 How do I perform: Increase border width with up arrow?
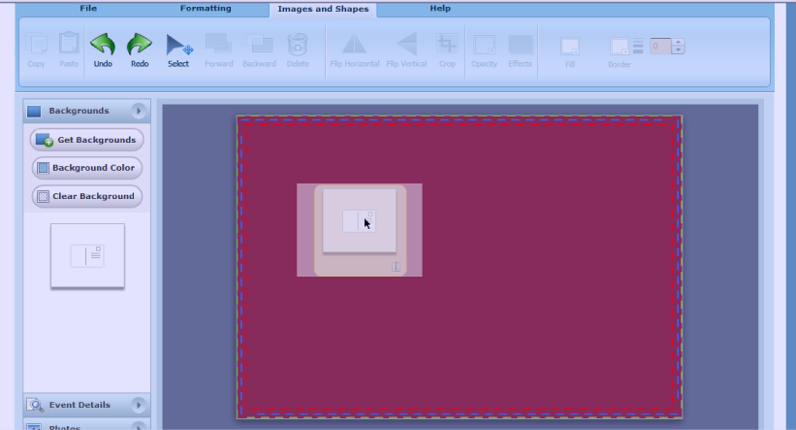click(x=679, y=42)
